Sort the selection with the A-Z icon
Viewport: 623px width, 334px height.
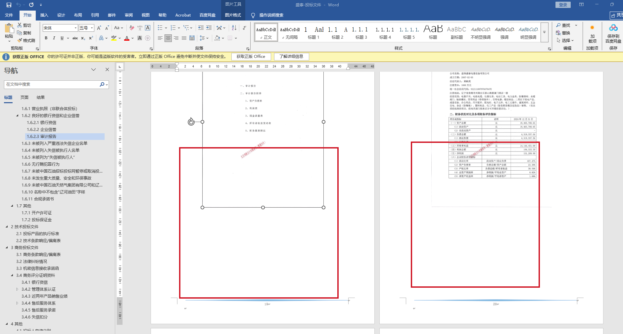point(234,28)
